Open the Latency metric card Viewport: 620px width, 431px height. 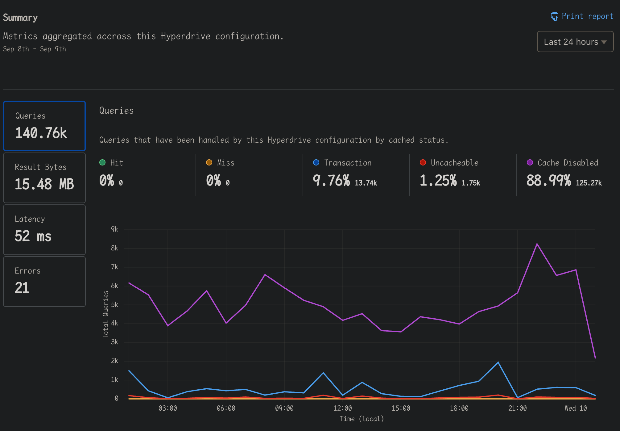coord(44,230)
